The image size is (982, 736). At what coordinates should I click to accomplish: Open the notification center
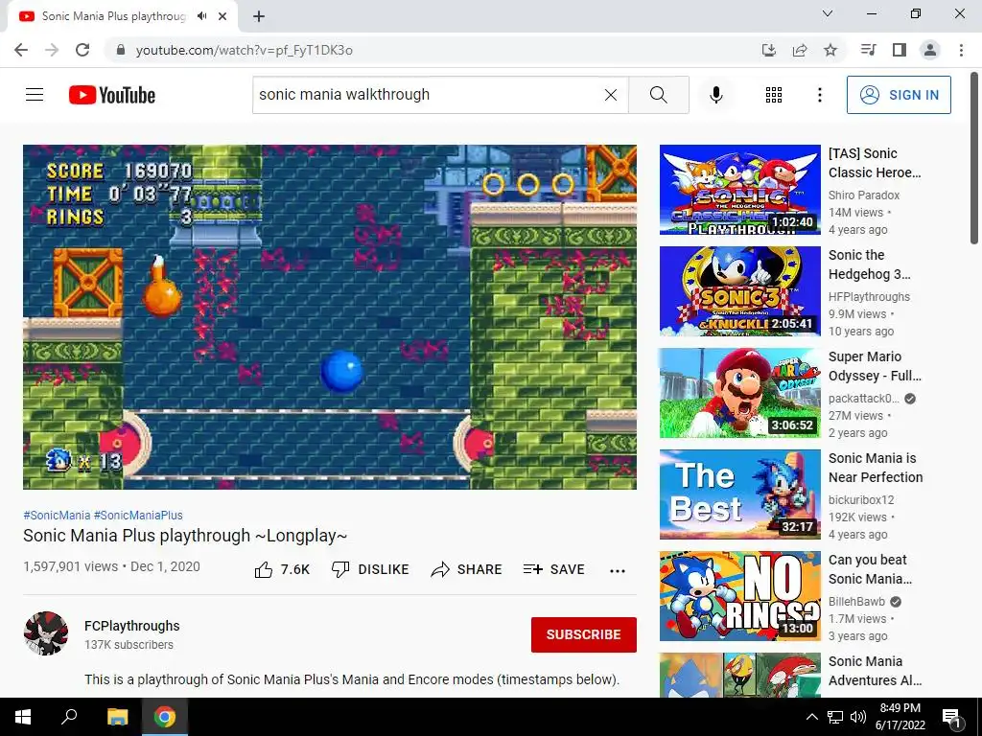[951, 717]
